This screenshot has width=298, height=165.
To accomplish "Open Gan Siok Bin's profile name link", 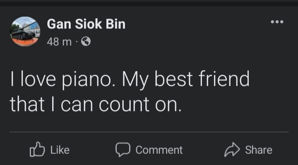I will pos(86,25).
